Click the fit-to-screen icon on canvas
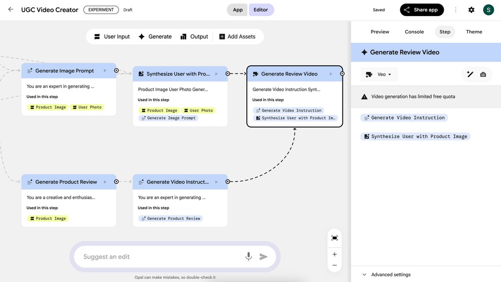 coord(335,238)
